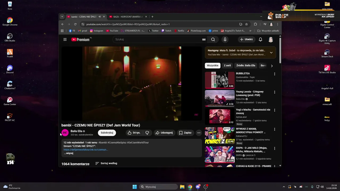Open a new Chrome tab with plus
The height and width of the screenshot is (191, 340).
coord(152,17)
